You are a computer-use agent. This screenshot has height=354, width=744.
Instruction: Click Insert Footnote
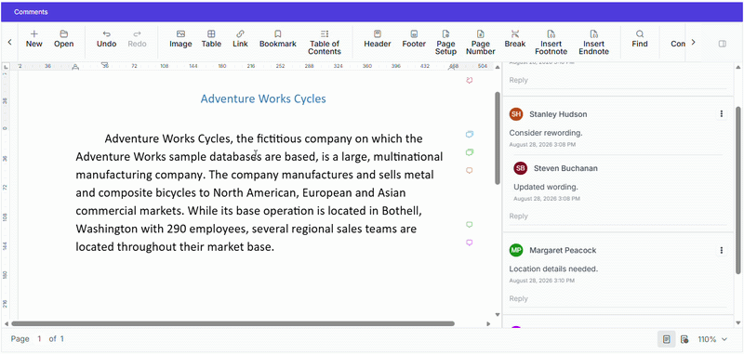pyautogui.click(x=551, y=42)
